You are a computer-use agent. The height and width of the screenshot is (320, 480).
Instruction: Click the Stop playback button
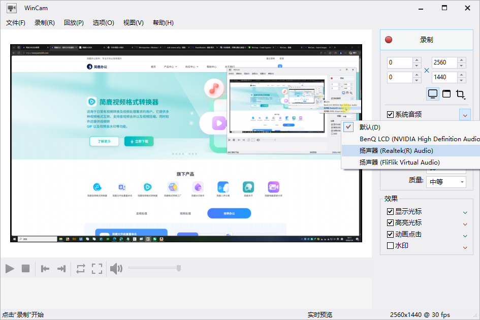(x=26, y=269)
